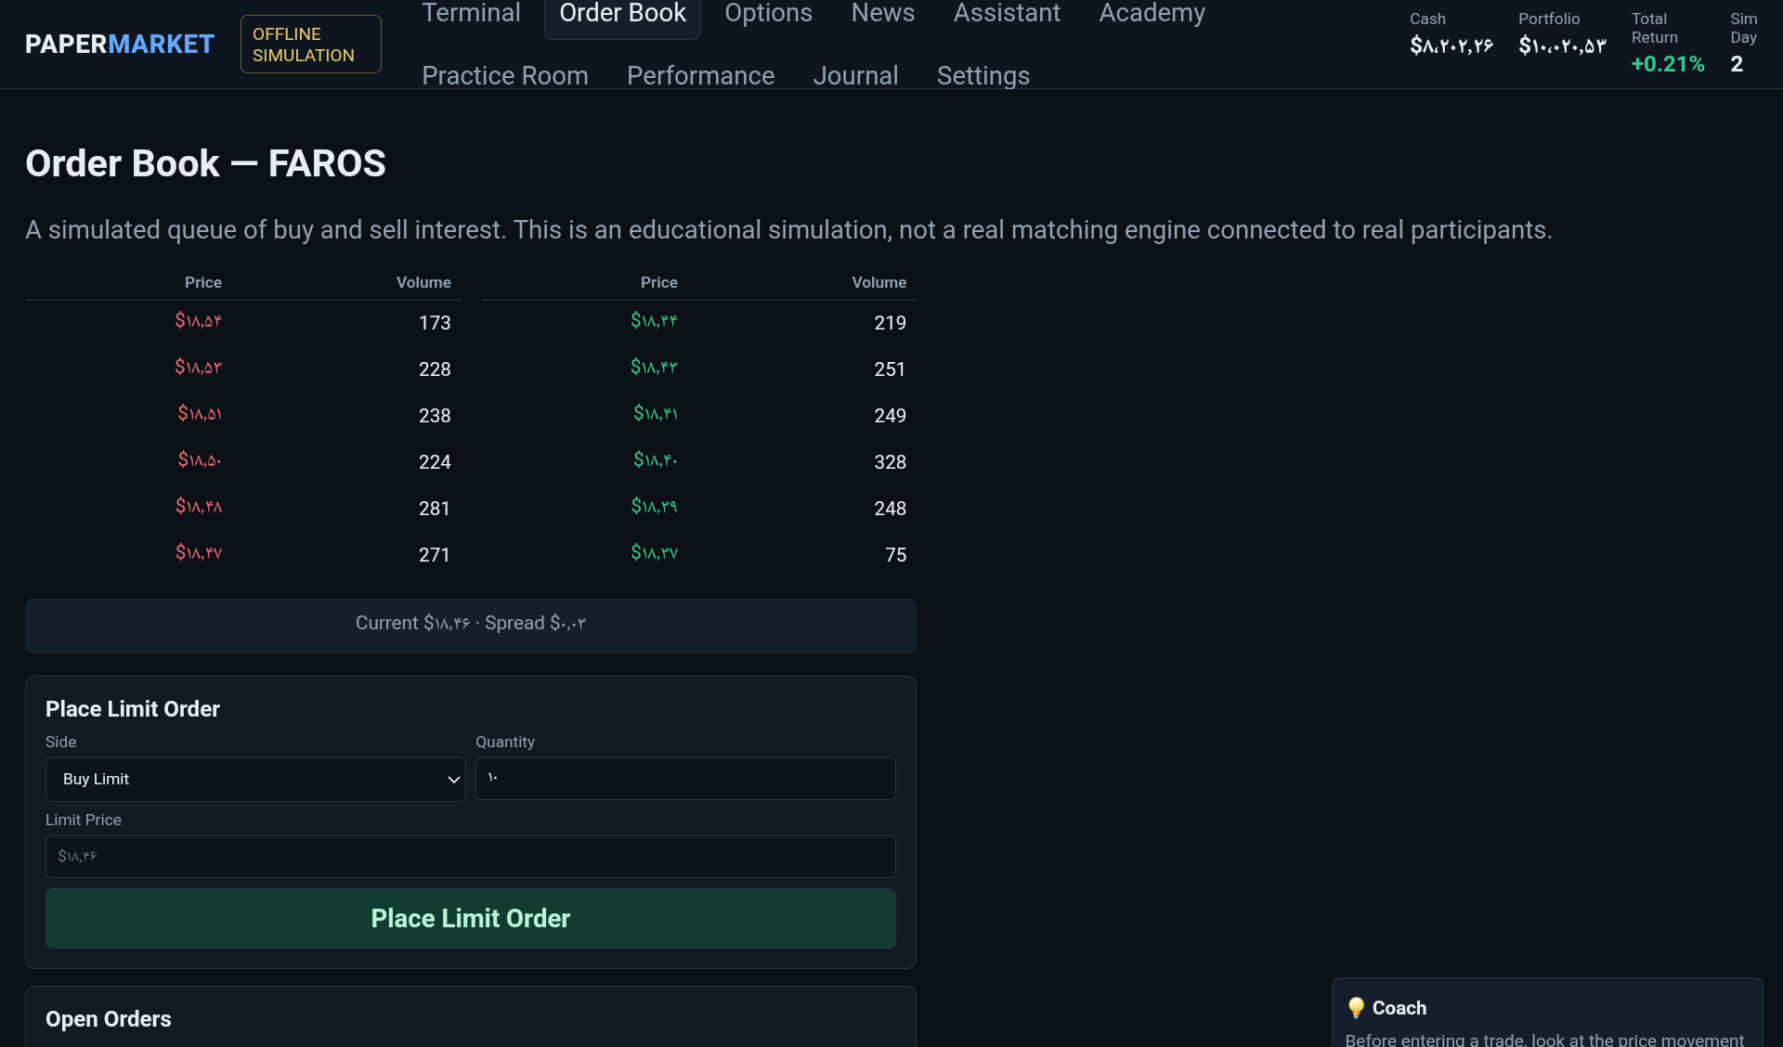Go to the Options tab
The width and height of the screenshot is (1783, 1047).
pos(768,14)
